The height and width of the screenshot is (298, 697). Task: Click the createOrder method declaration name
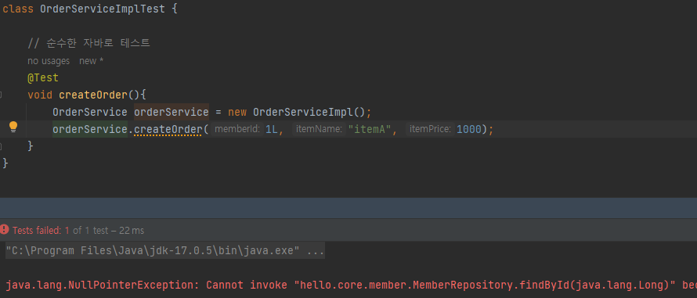(93, 95)
